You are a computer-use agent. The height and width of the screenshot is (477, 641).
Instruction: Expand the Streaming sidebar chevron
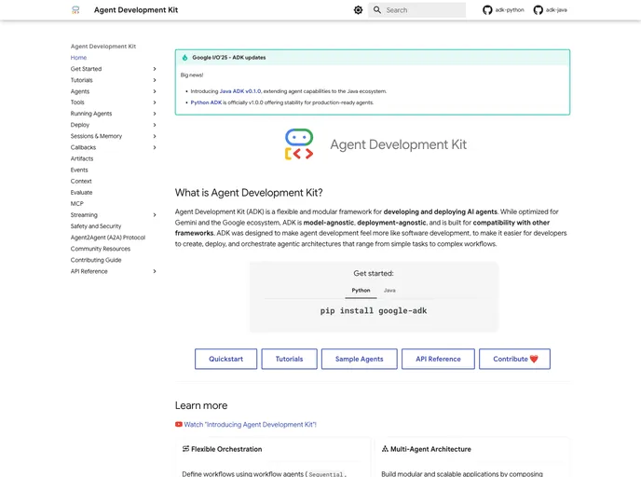tap(155, 214)
